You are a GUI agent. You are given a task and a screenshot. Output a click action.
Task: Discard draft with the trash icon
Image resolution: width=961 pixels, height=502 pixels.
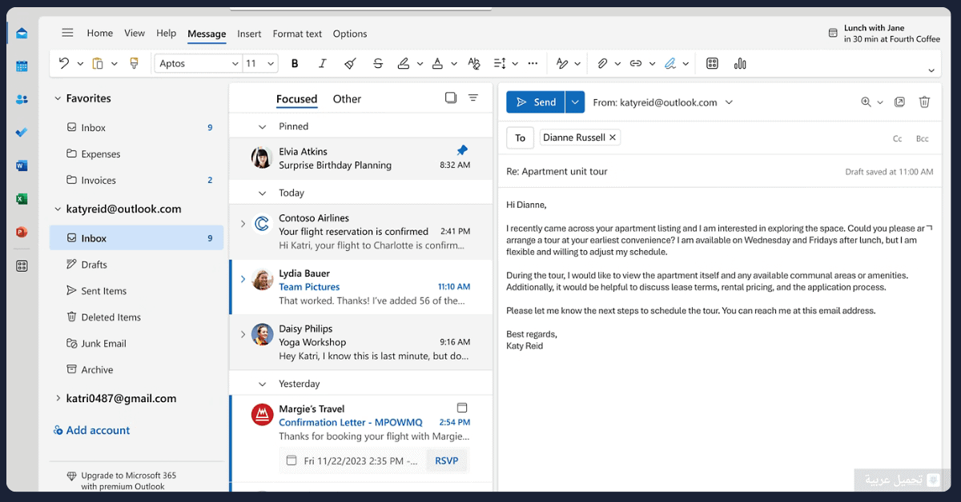924,102
